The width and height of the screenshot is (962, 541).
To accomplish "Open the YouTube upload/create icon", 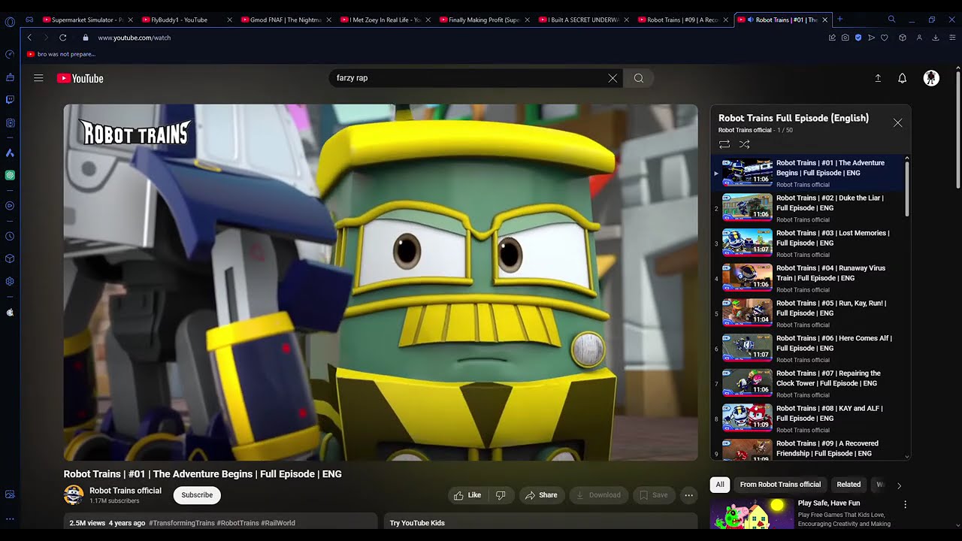I will [x=877, y=78].
